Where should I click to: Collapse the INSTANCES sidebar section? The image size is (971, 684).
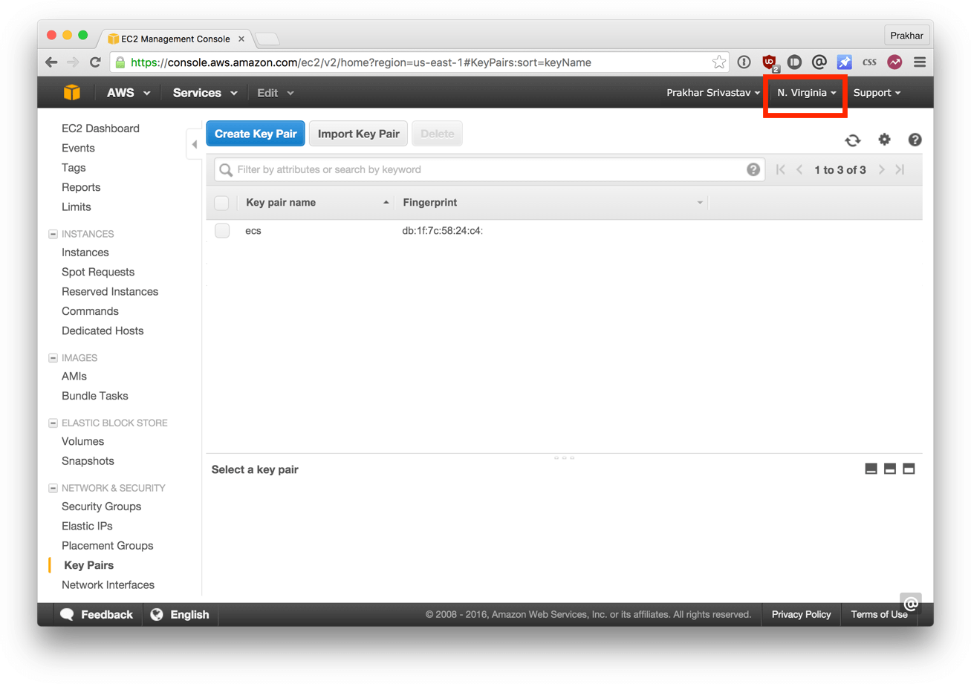53,234
